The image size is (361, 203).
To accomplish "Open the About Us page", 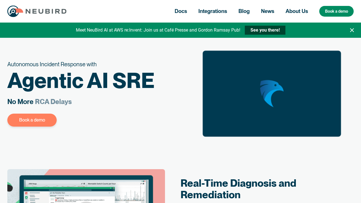I will click(x=297, y=11).
